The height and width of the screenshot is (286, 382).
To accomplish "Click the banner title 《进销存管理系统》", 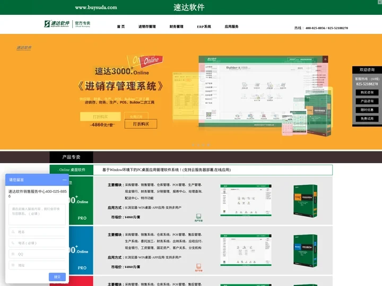I will 120,86.
